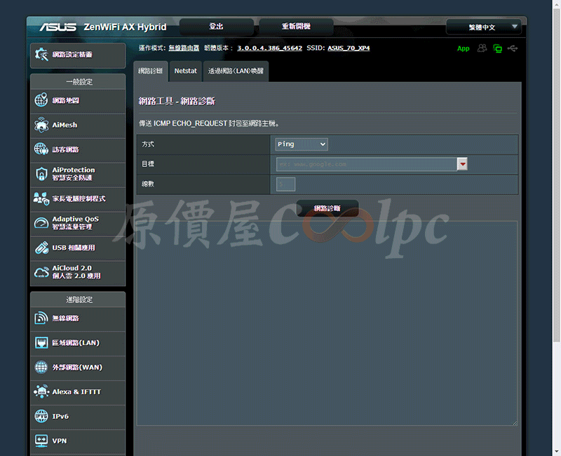Click the 目標 target address input field

(x=367, y=164)
